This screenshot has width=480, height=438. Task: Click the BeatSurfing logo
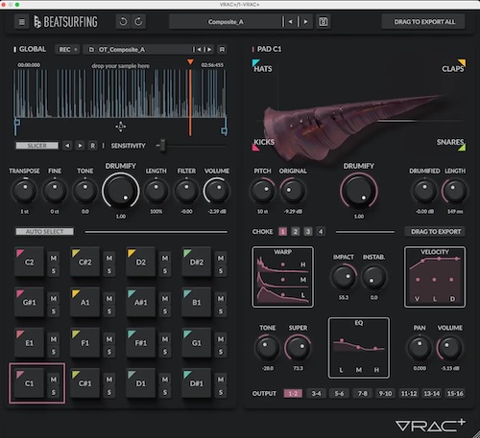(x=66, y=22)
